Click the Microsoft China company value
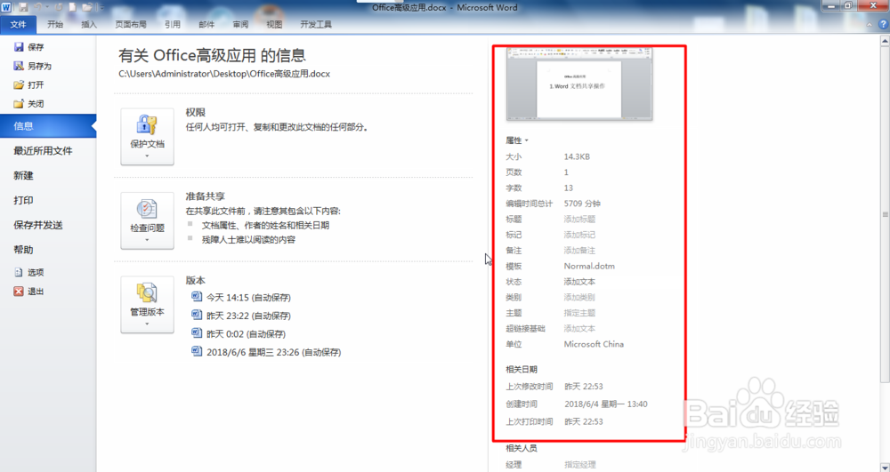The width and height of the screenshot is (890, 472). [x=594, y=344]
